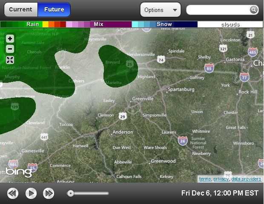The height and width of the screenshot is (204, 264).
Task: Click in the location search field
Action: 218,10
